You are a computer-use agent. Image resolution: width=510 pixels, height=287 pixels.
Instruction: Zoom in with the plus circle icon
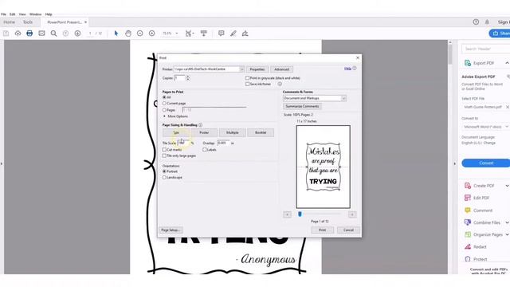point(152,33)
